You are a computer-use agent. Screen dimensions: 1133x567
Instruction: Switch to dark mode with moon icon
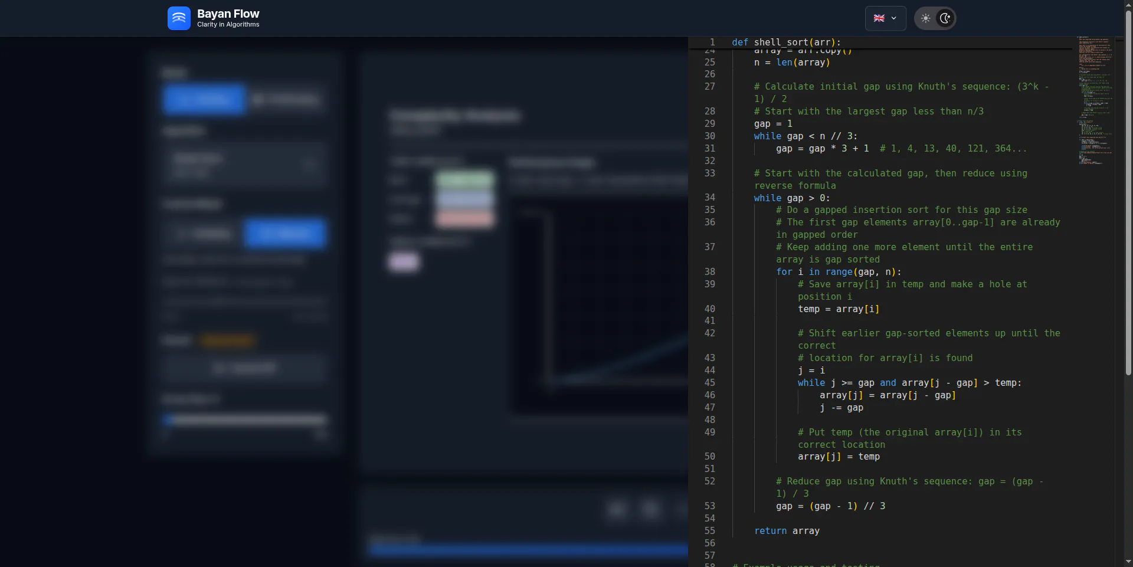click(x=945, y=18)
